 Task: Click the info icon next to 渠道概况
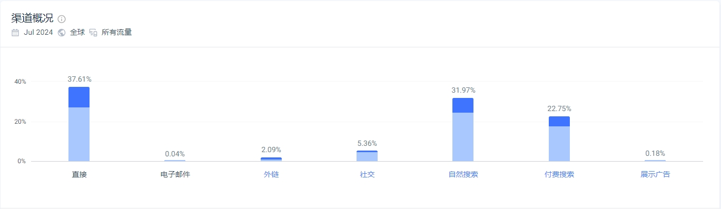pos(62,19)
